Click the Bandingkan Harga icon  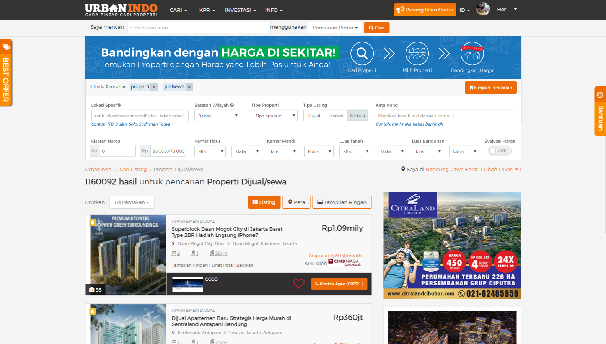tap(472, 54)
